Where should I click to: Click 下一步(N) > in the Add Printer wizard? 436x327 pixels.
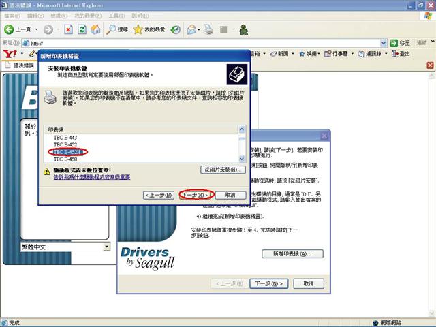click(x=196, y=196)
